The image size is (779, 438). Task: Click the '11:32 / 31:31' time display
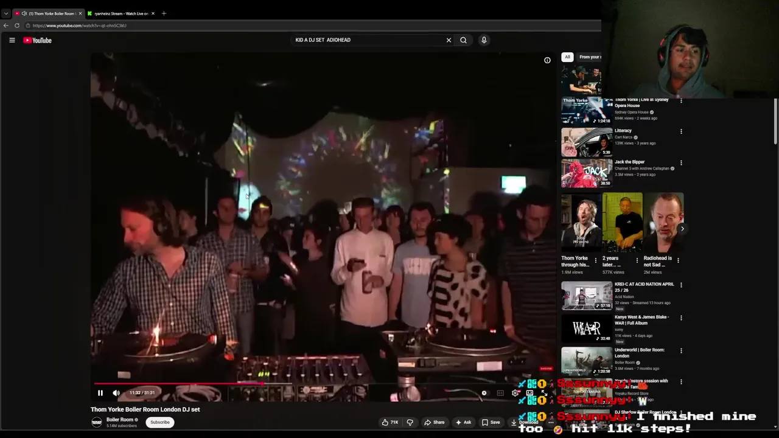coord(142,393)
